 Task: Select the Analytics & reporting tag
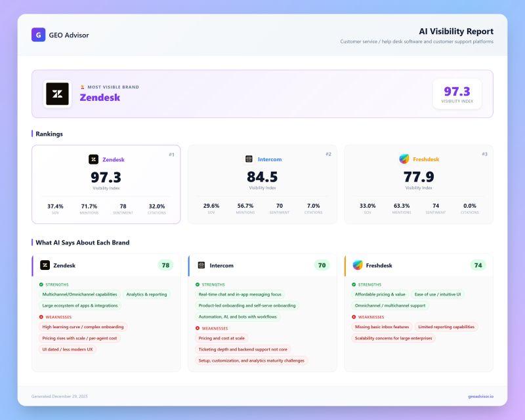(x=146, y=294)
